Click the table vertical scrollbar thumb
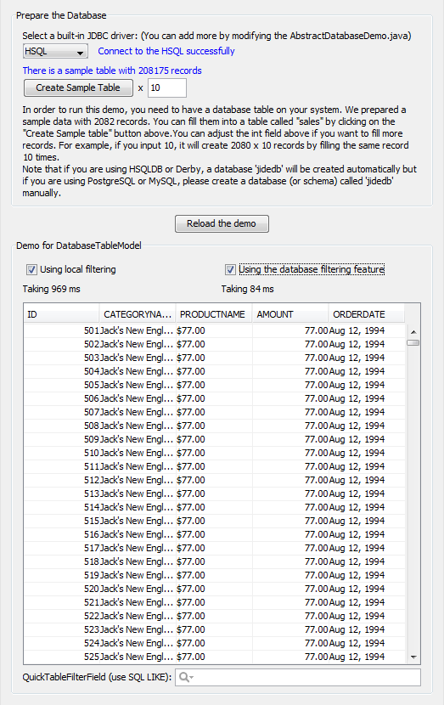Viewport: 444px width, 705px height. tap(413, 342)
